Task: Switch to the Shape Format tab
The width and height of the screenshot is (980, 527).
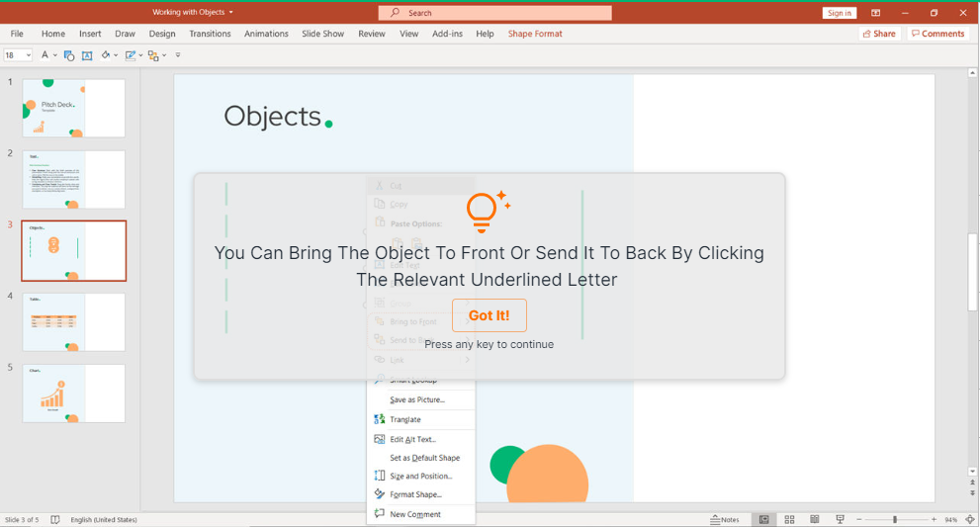Action: tap(535, 34)
